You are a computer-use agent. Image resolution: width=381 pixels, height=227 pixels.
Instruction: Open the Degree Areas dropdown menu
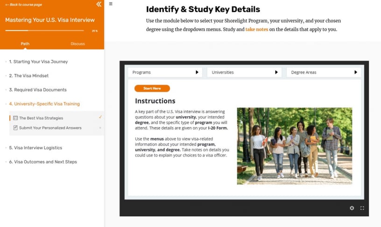324,72
